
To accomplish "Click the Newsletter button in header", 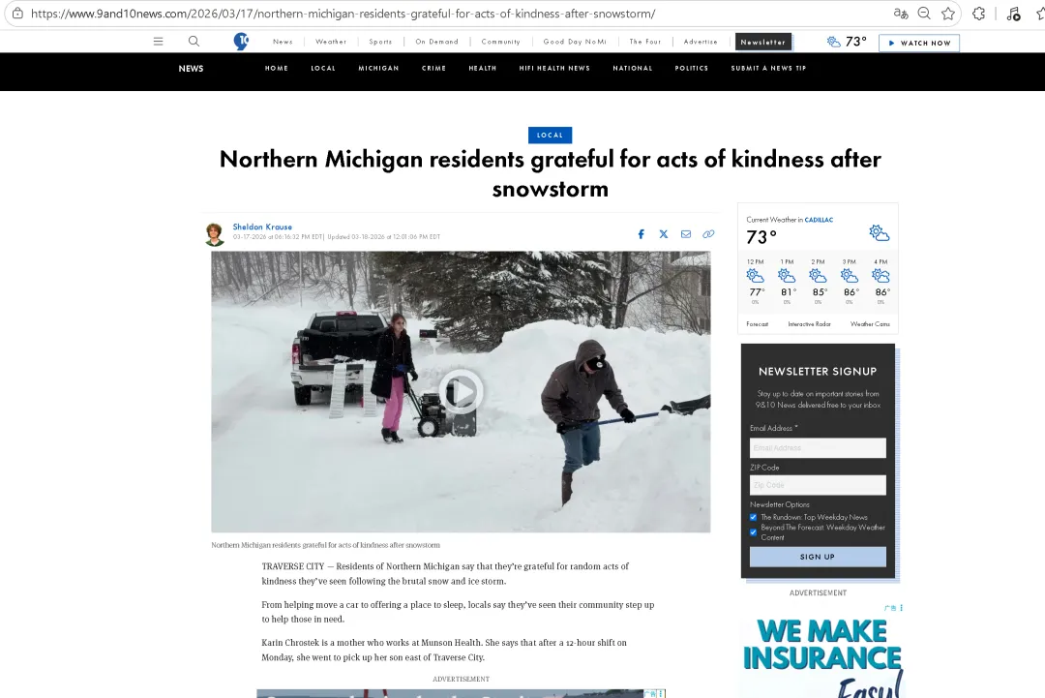I will [x=763, y=42].
